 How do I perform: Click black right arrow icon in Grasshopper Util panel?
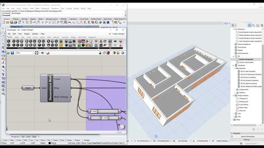(115, 41)
